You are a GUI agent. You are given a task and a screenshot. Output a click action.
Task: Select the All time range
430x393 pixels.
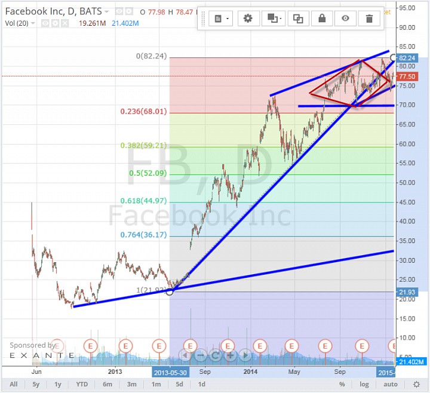[x=13, y=384]
